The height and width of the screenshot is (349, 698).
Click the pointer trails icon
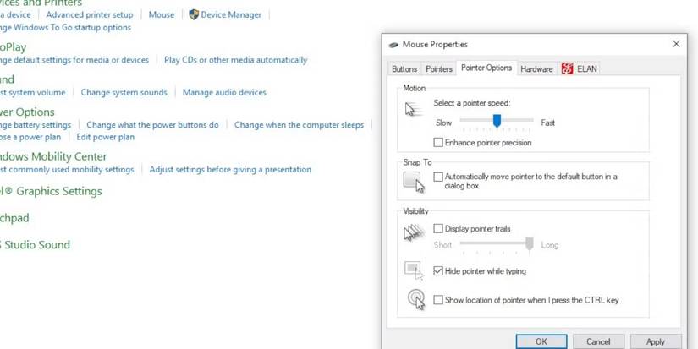(414, 234)
